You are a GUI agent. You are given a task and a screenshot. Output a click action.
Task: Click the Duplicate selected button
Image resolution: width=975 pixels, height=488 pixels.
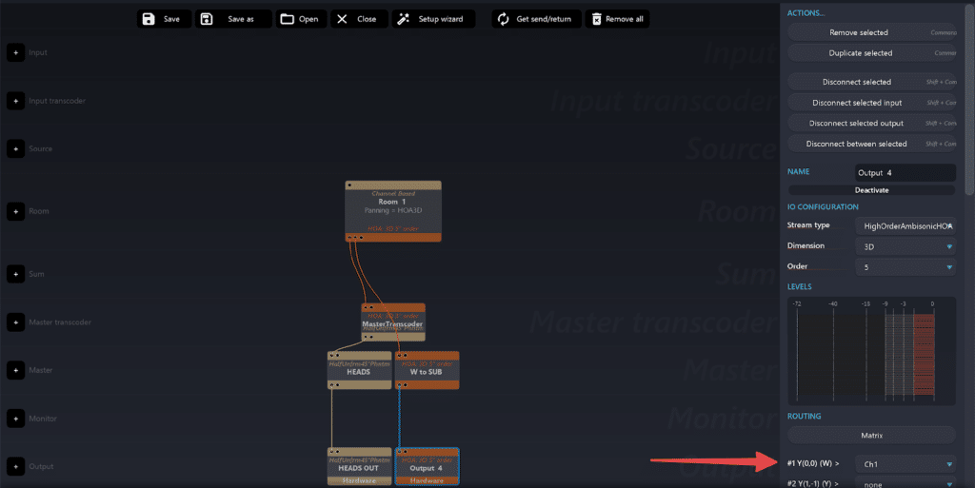pos(860,53)
